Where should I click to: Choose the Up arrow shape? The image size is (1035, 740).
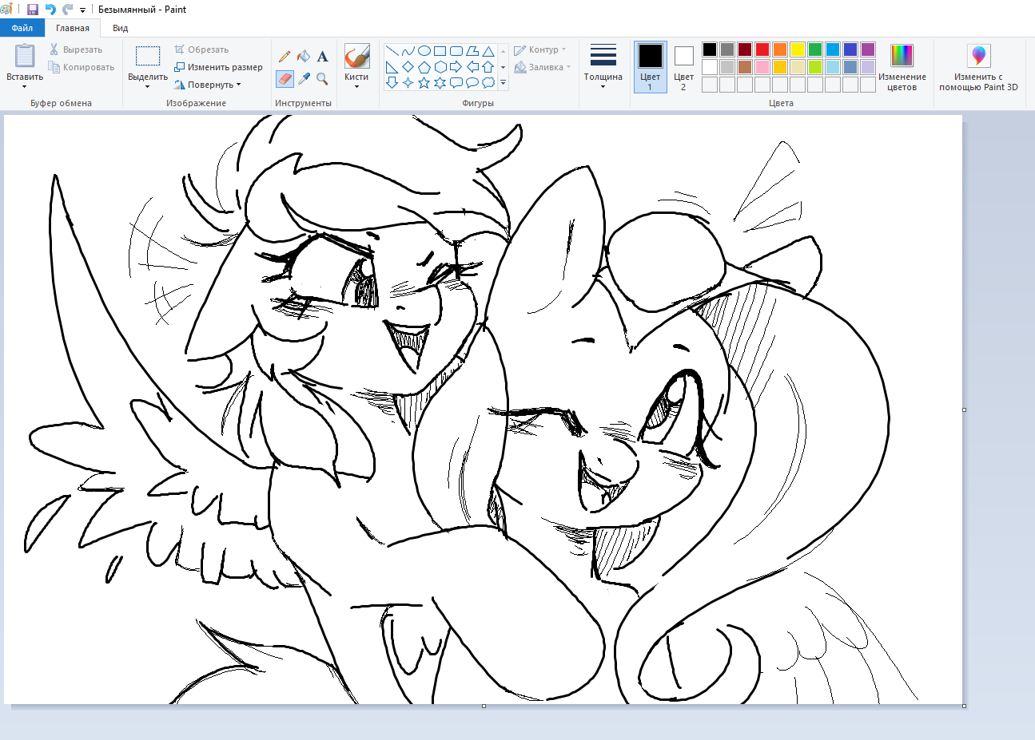[488, 67]
